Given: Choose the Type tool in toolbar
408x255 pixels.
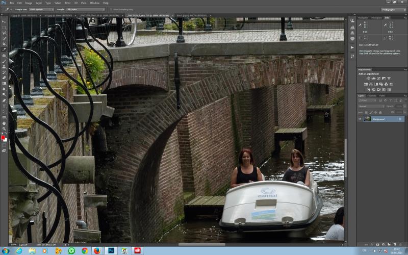Looking at the screenshot, I should 4,106.
